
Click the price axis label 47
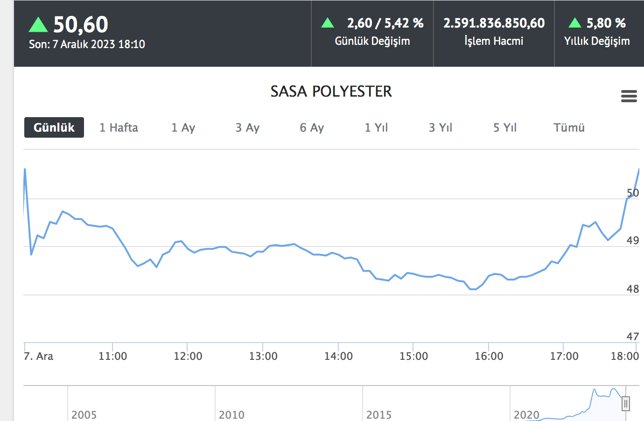point(633,337)
